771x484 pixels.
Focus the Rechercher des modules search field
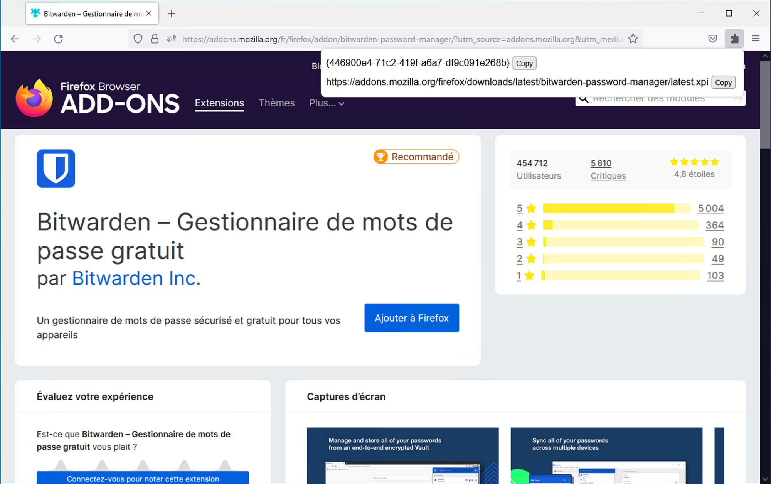[660, 99]
